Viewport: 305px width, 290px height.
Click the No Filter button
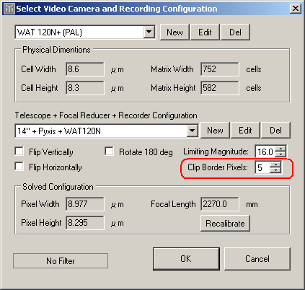(61, 260)
